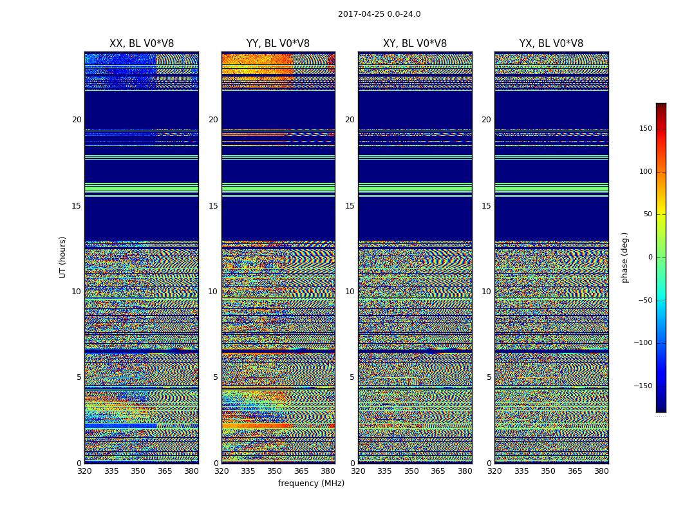Click the 'UT (hours)' y-axis label
Screen dimensions: 676x515
[x=63, y=257]
